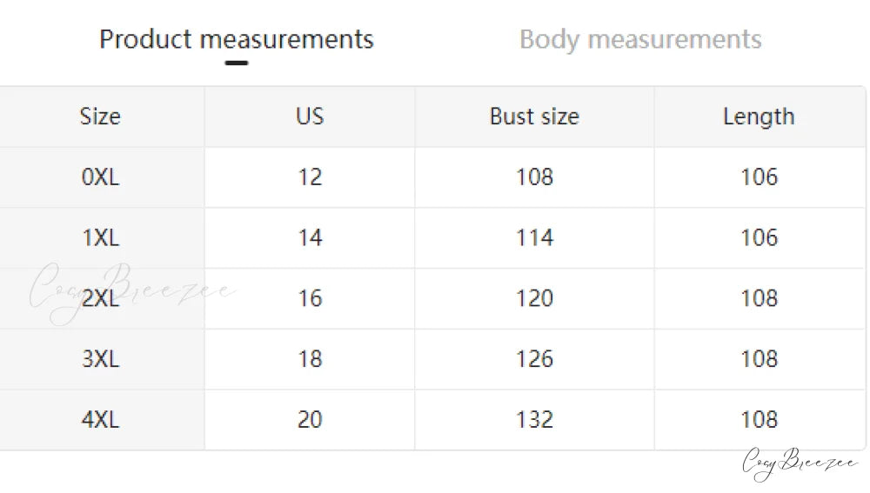Click US size 16 cell
Screen dimensions: 870x493
click(x=310, y=298)
